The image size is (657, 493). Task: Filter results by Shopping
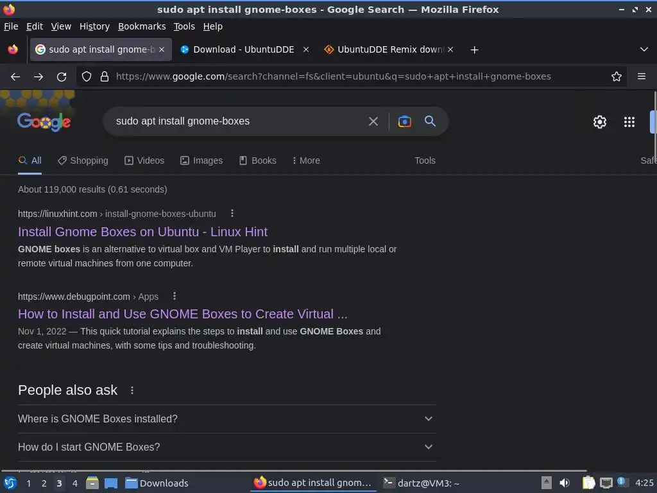[83, 160]
